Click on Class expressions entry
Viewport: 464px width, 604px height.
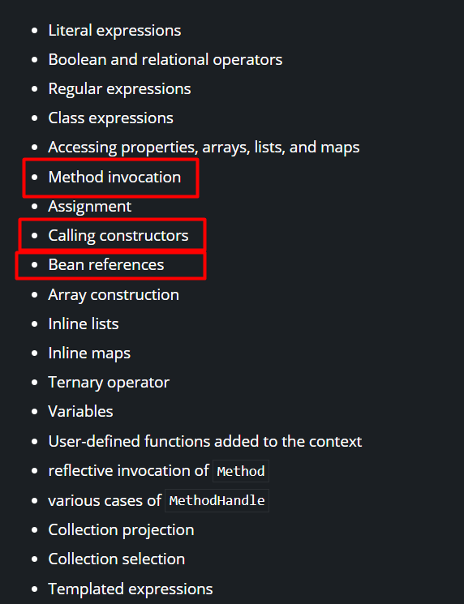[x=110, y=118]
